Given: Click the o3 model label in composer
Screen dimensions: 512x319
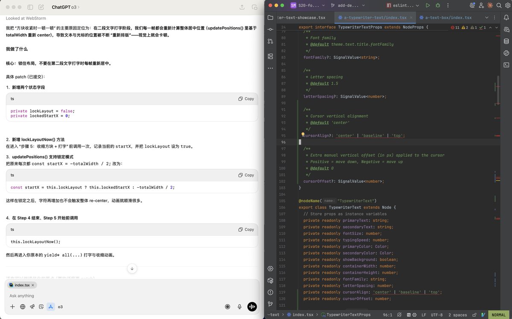Looking at the screenshot, I should pos(60,307).
